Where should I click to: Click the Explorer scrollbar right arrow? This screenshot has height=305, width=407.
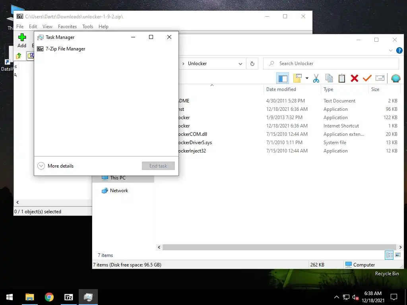click(400, 247)
